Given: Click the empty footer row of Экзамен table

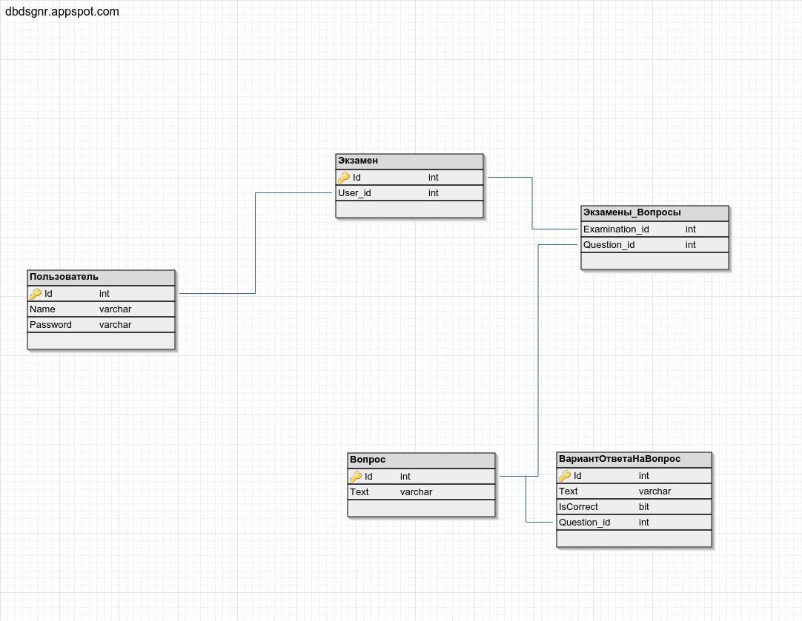Looking at the screenshot, I should tap(409, 209).
